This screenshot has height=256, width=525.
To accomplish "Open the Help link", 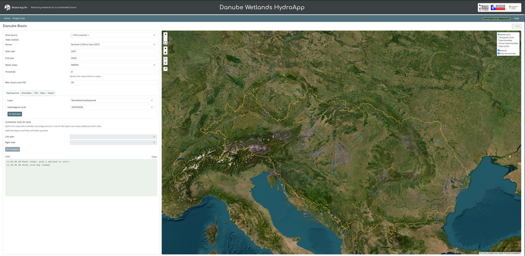I will pyautogui.click(x=517, y=18).
